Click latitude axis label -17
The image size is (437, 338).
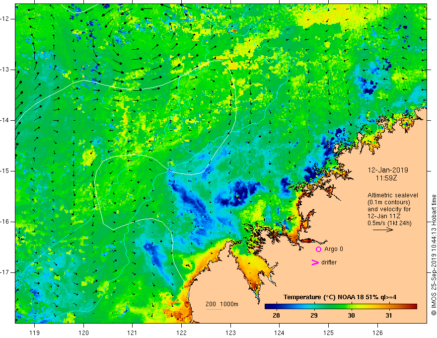click(5, 272)
